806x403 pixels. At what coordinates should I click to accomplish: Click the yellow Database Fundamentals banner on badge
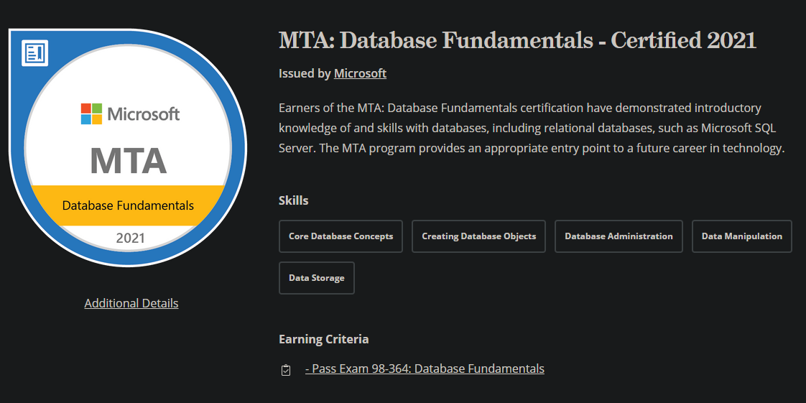pos(128,205)
